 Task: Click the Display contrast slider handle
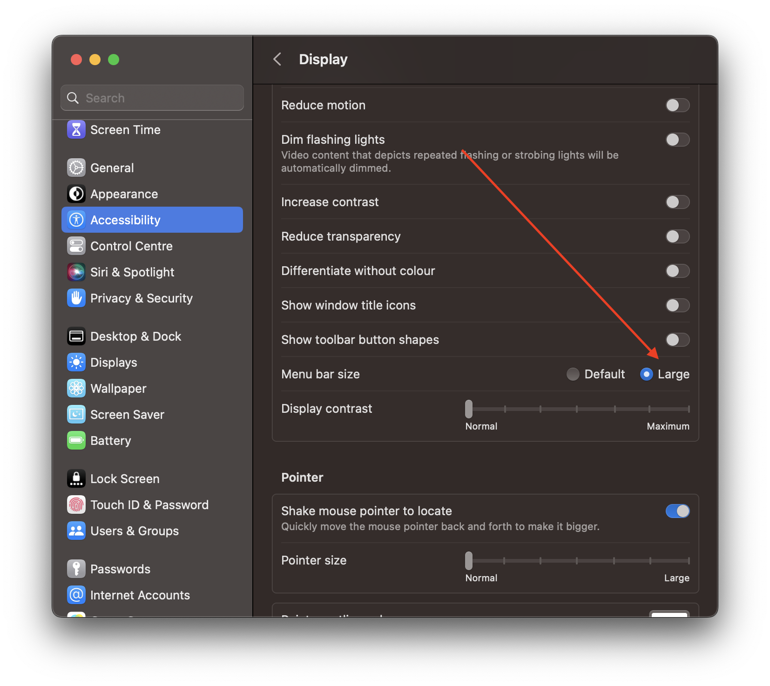tap(469, 409)
